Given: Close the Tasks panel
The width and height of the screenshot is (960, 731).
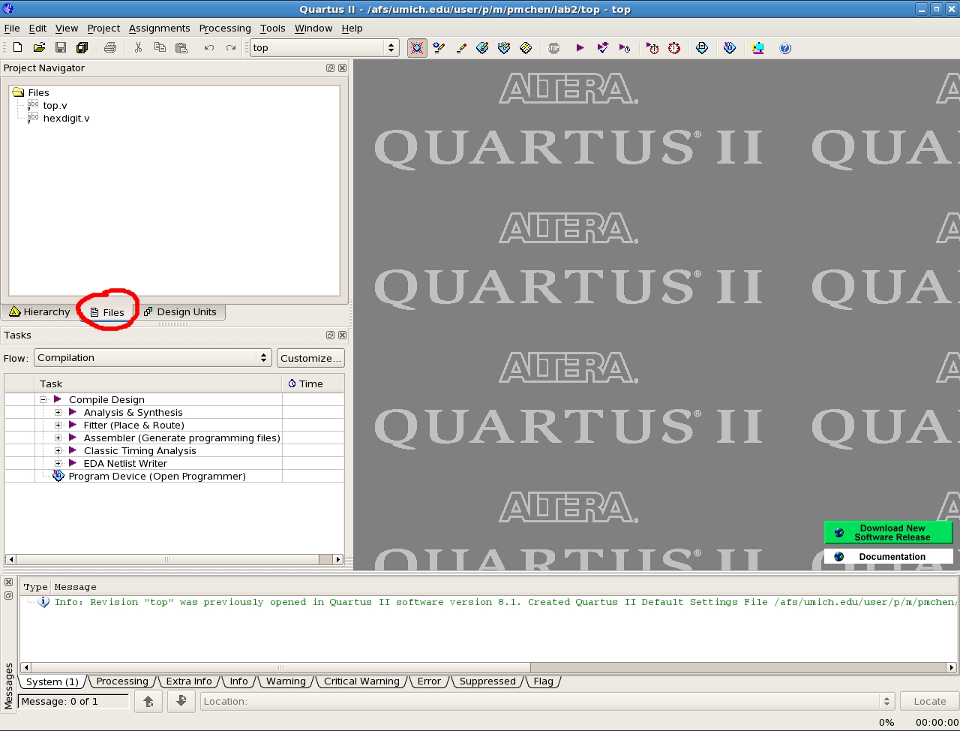Looking at the screenshot, I should [343, 335].
